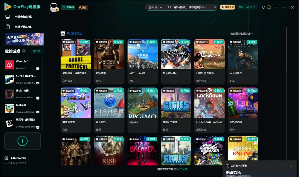Open the redemption code 兑换码 button
Screen dimensions: 299x177
coord(68,7)
